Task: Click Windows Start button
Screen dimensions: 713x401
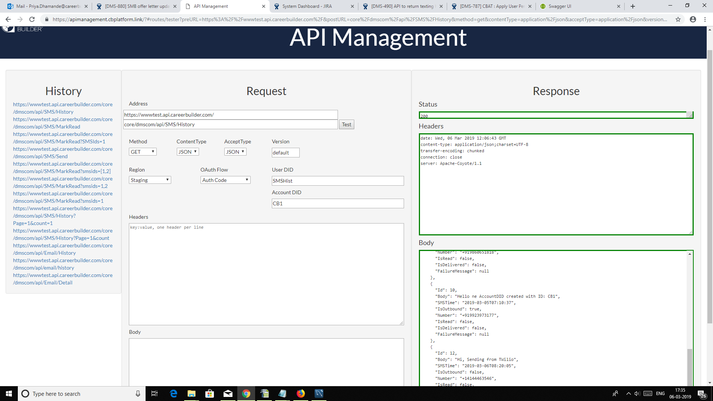Action: point(9,394)
